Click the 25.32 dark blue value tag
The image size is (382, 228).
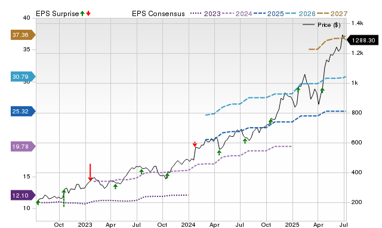pos(23,112)
